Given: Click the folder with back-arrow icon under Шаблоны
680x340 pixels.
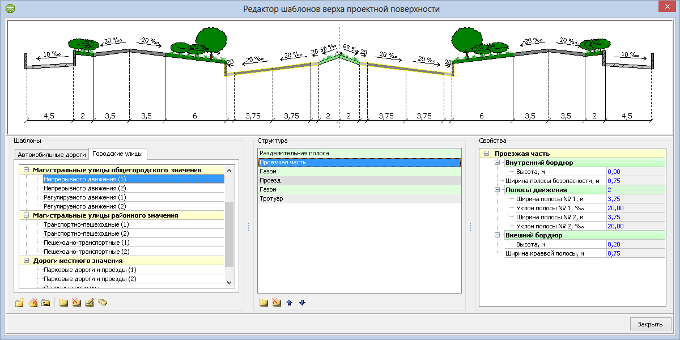Looking at the screenshot, I should point(45,303).
